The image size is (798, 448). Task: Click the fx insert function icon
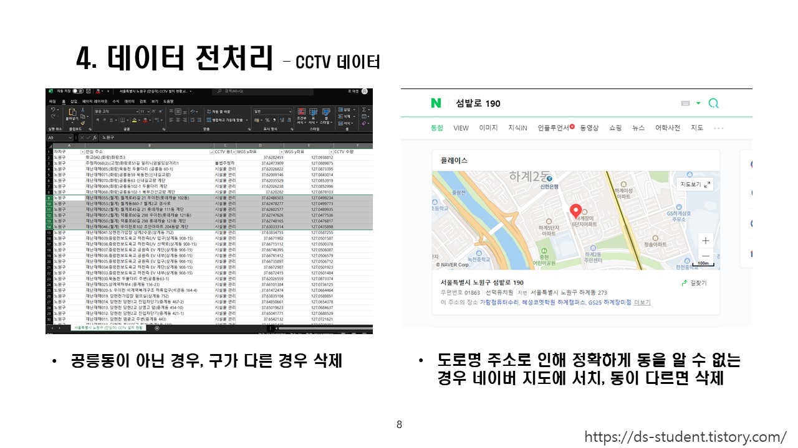[94, 138]
